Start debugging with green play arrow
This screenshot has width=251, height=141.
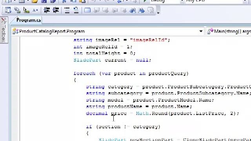point(145,1)
